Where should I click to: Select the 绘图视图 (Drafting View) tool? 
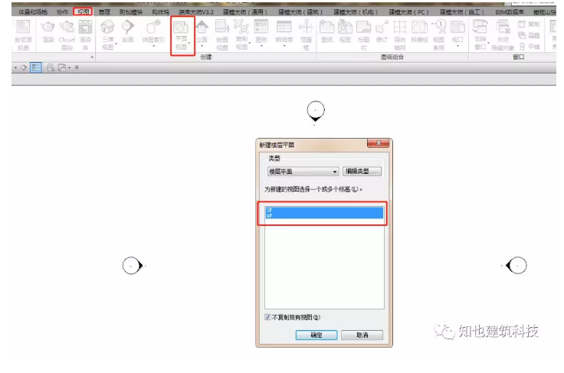tap(222, 35)
